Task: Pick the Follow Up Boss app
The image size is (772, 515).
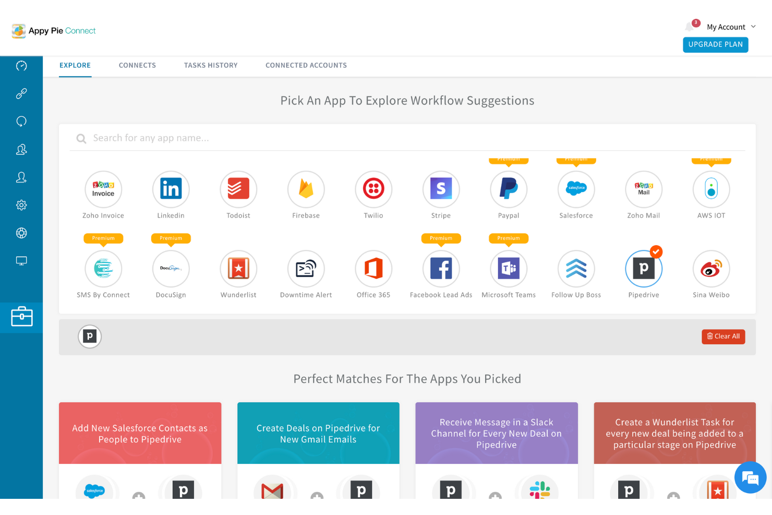Action: point(576,269)
